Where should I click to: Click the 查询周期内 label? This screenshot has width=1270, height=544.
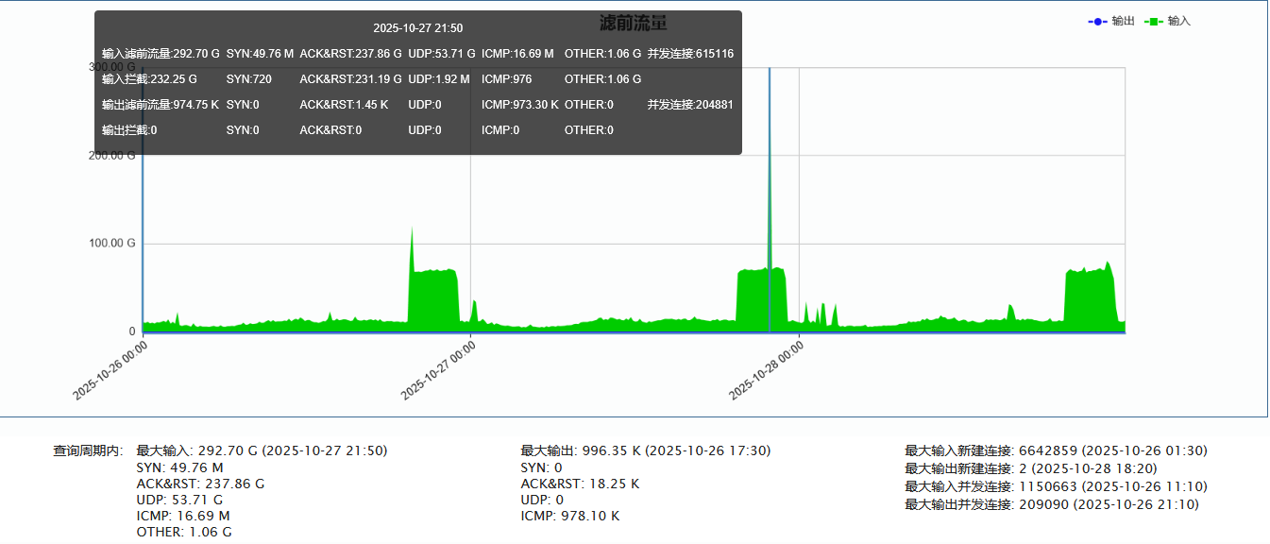pos(88,450)
